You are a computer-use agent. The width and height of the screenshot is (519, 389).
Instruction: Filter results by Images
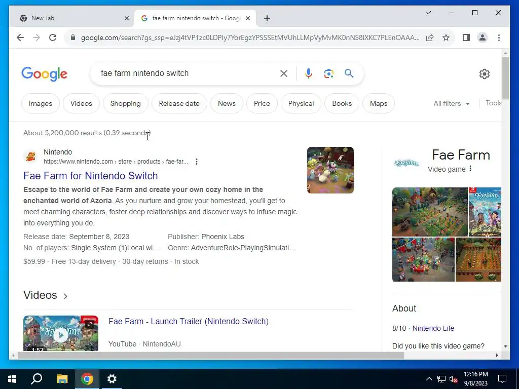click(x=41, y=103)
